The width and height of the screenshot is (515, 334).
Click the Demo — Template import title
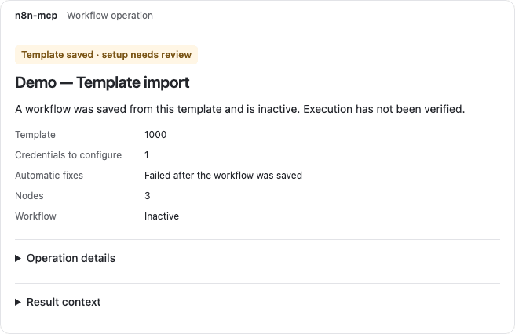pyautogui.click(x=102, y=82)
